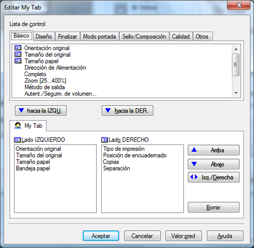The image size is (254, 248).
Task: Select Posición de encuadernado in right list
Action: tap(135, 155)
